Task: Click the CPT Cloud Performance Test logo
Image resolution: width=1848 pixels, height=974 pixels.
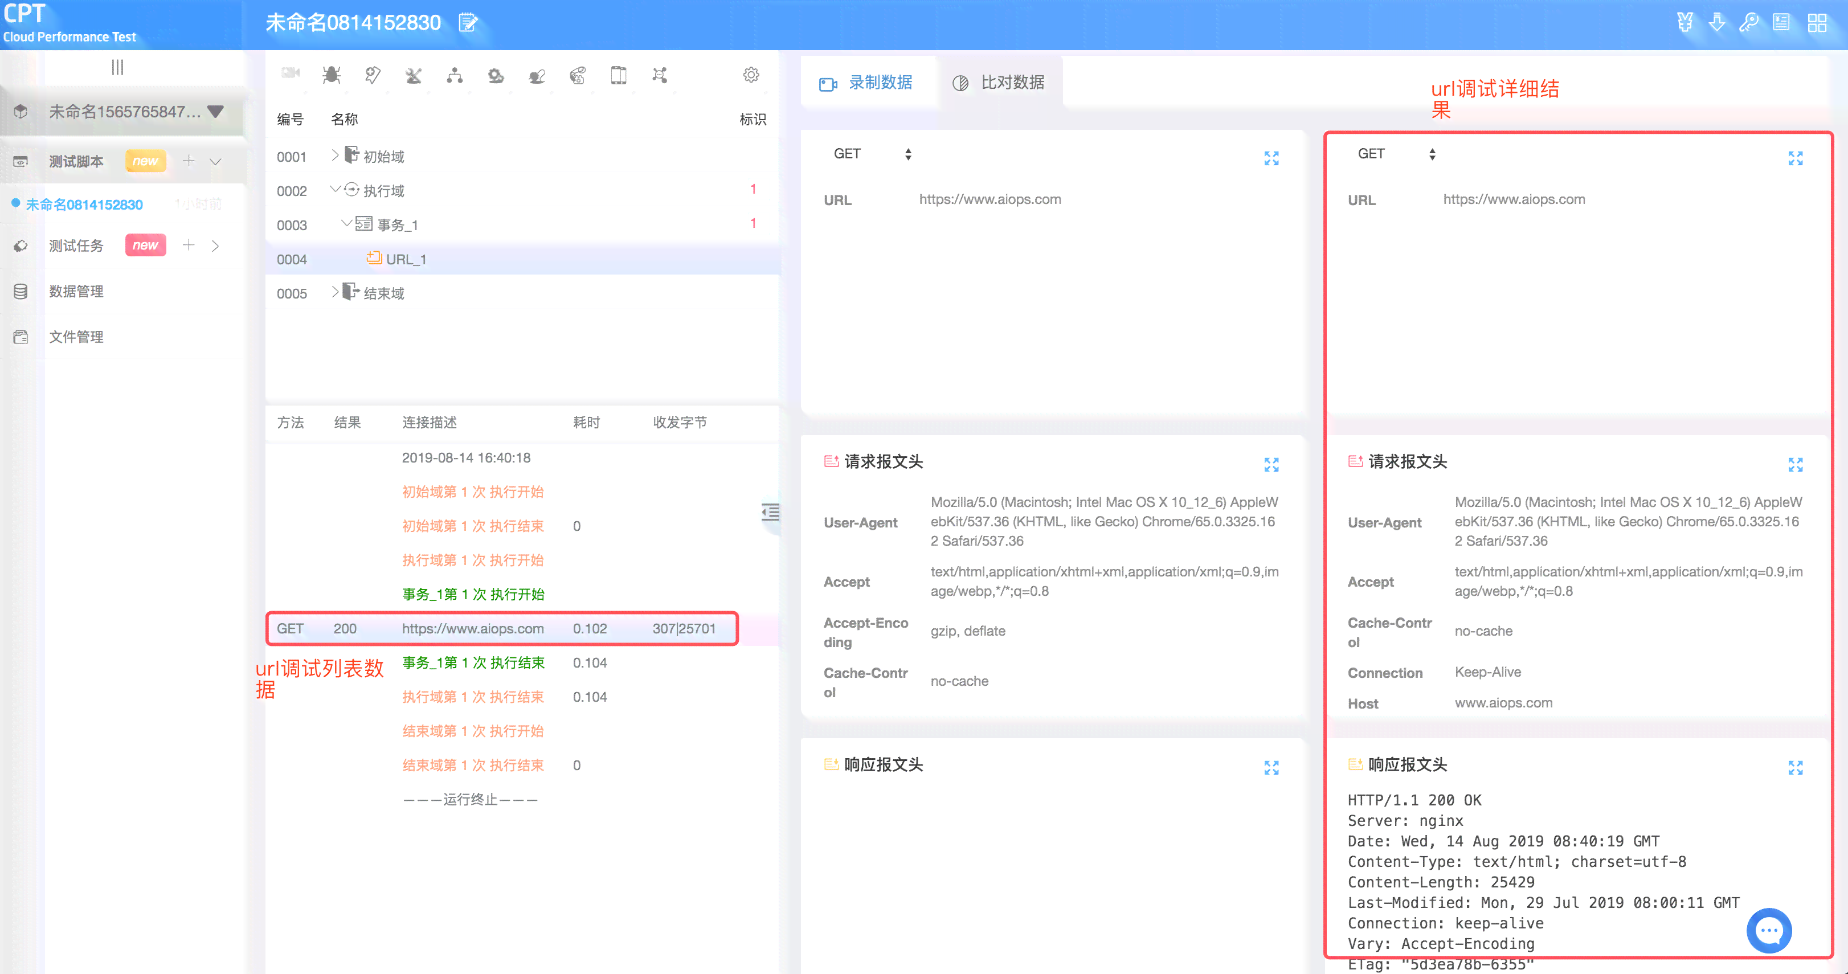Action: [69, 23]
